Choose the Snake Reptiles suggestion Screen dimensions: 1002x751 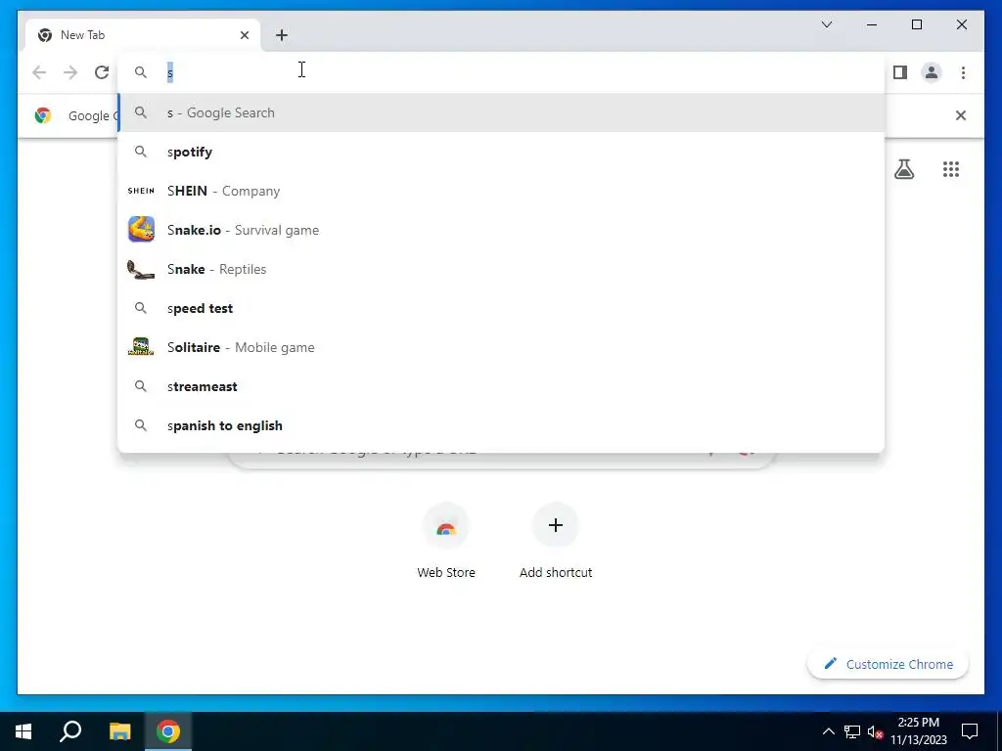[502, 269]
